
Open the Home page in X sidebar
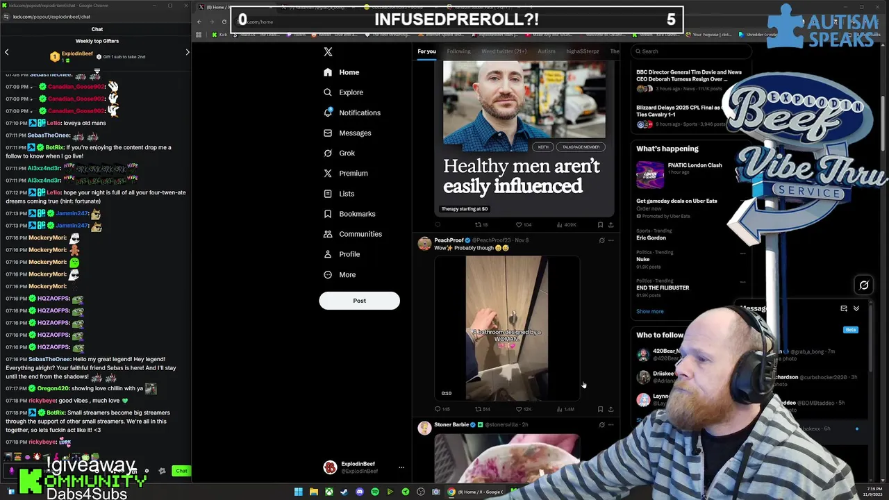tap(342, 72)
